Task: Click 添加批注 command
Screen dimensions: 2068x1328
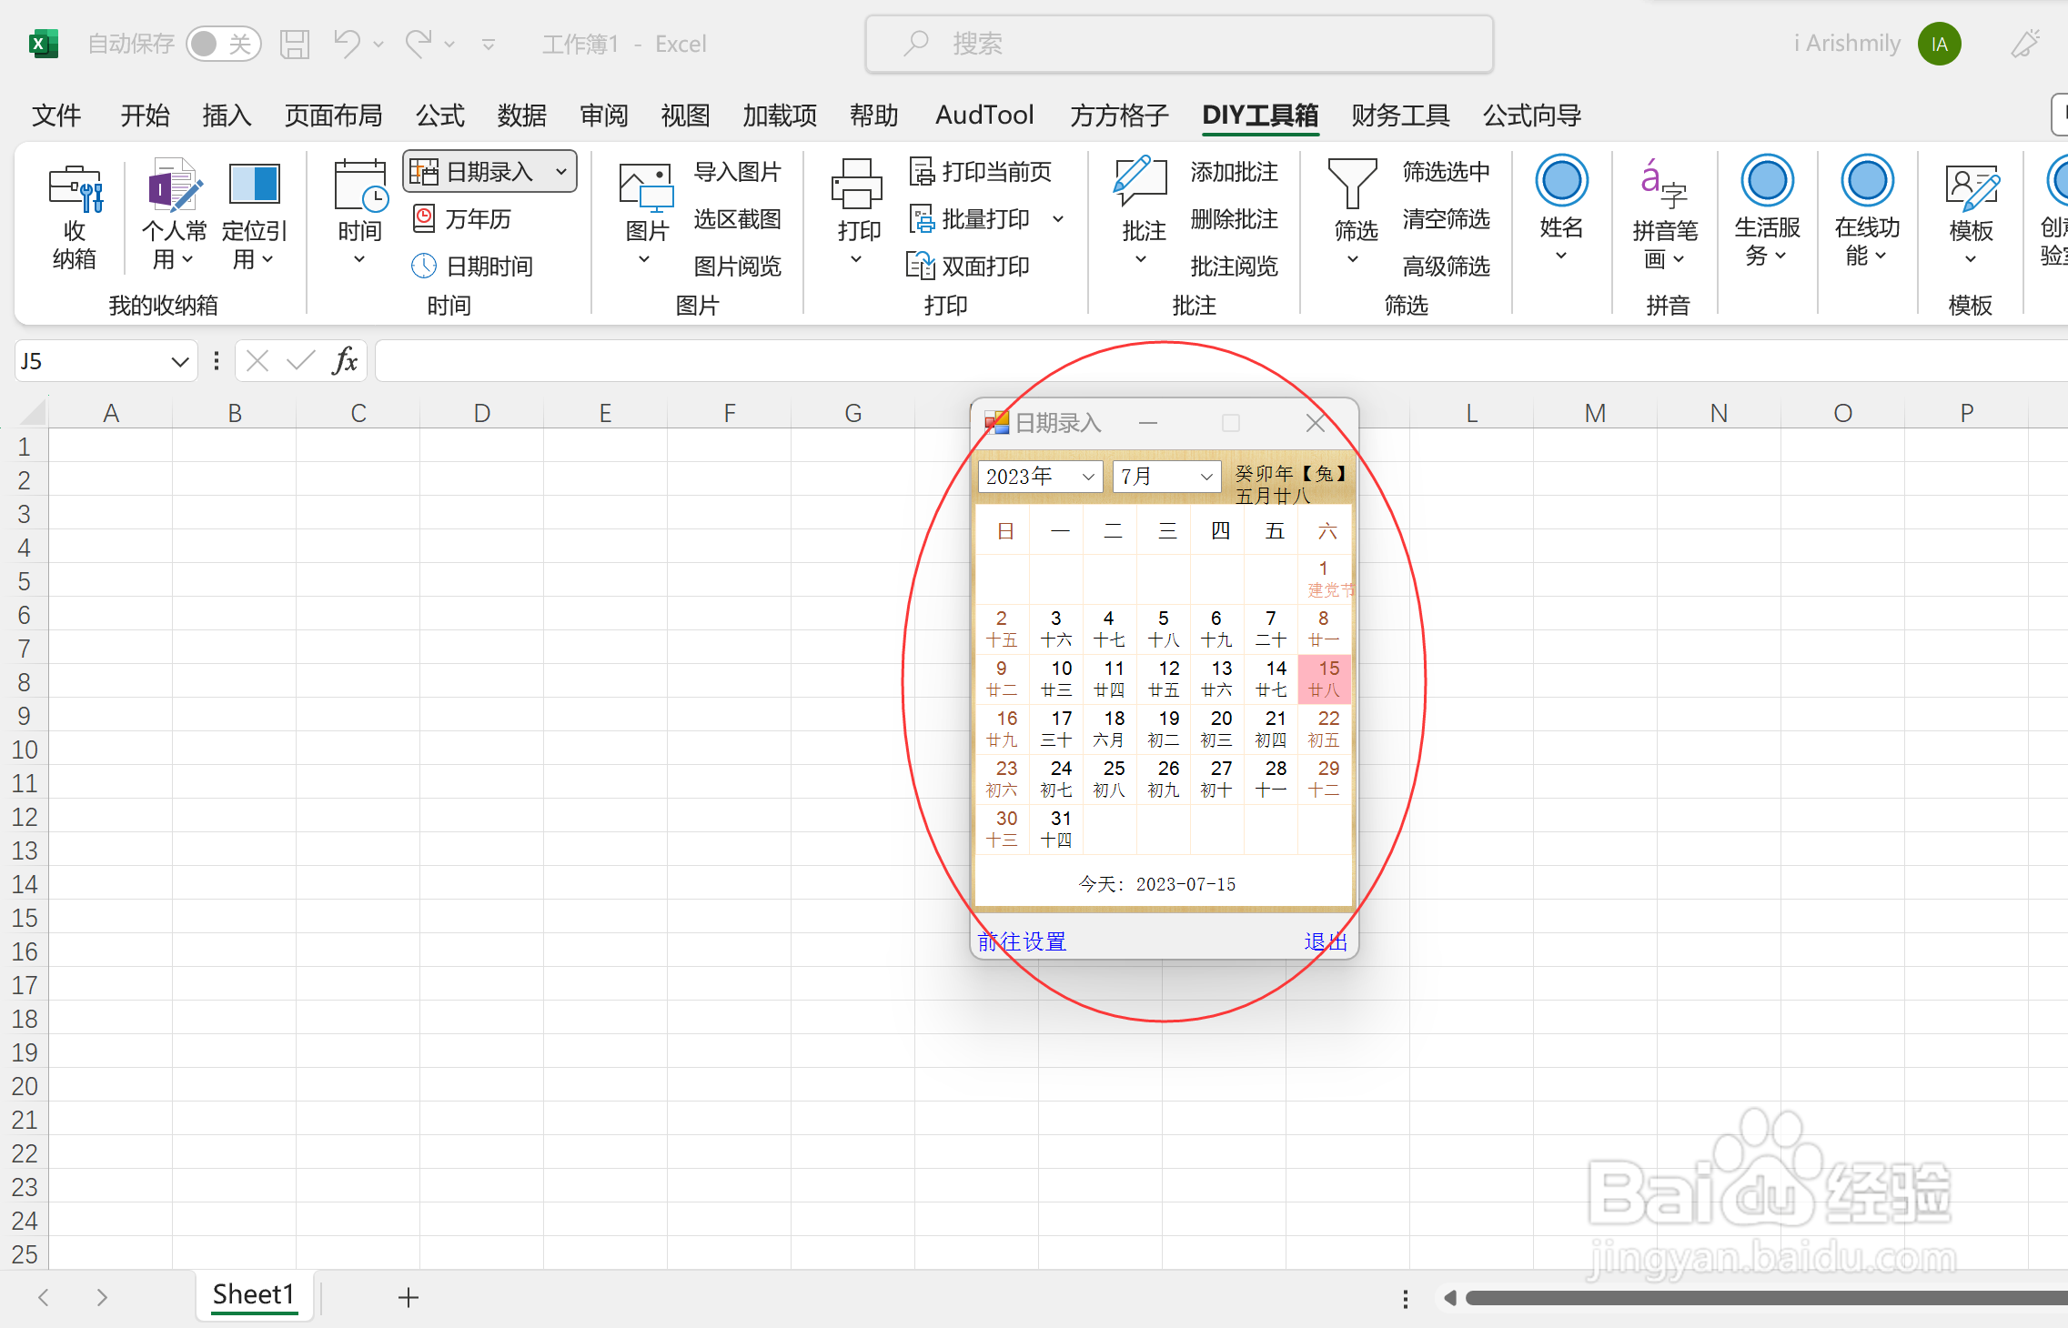Action: point(1234,172)
